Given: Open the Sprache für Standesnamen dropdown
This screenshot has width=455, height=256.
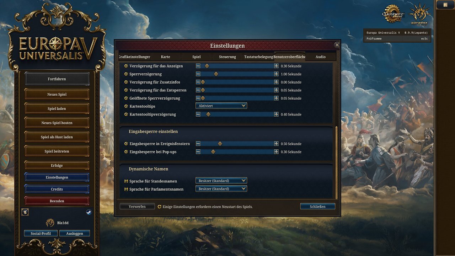Looking at the screenshot, I should point(221,181).
